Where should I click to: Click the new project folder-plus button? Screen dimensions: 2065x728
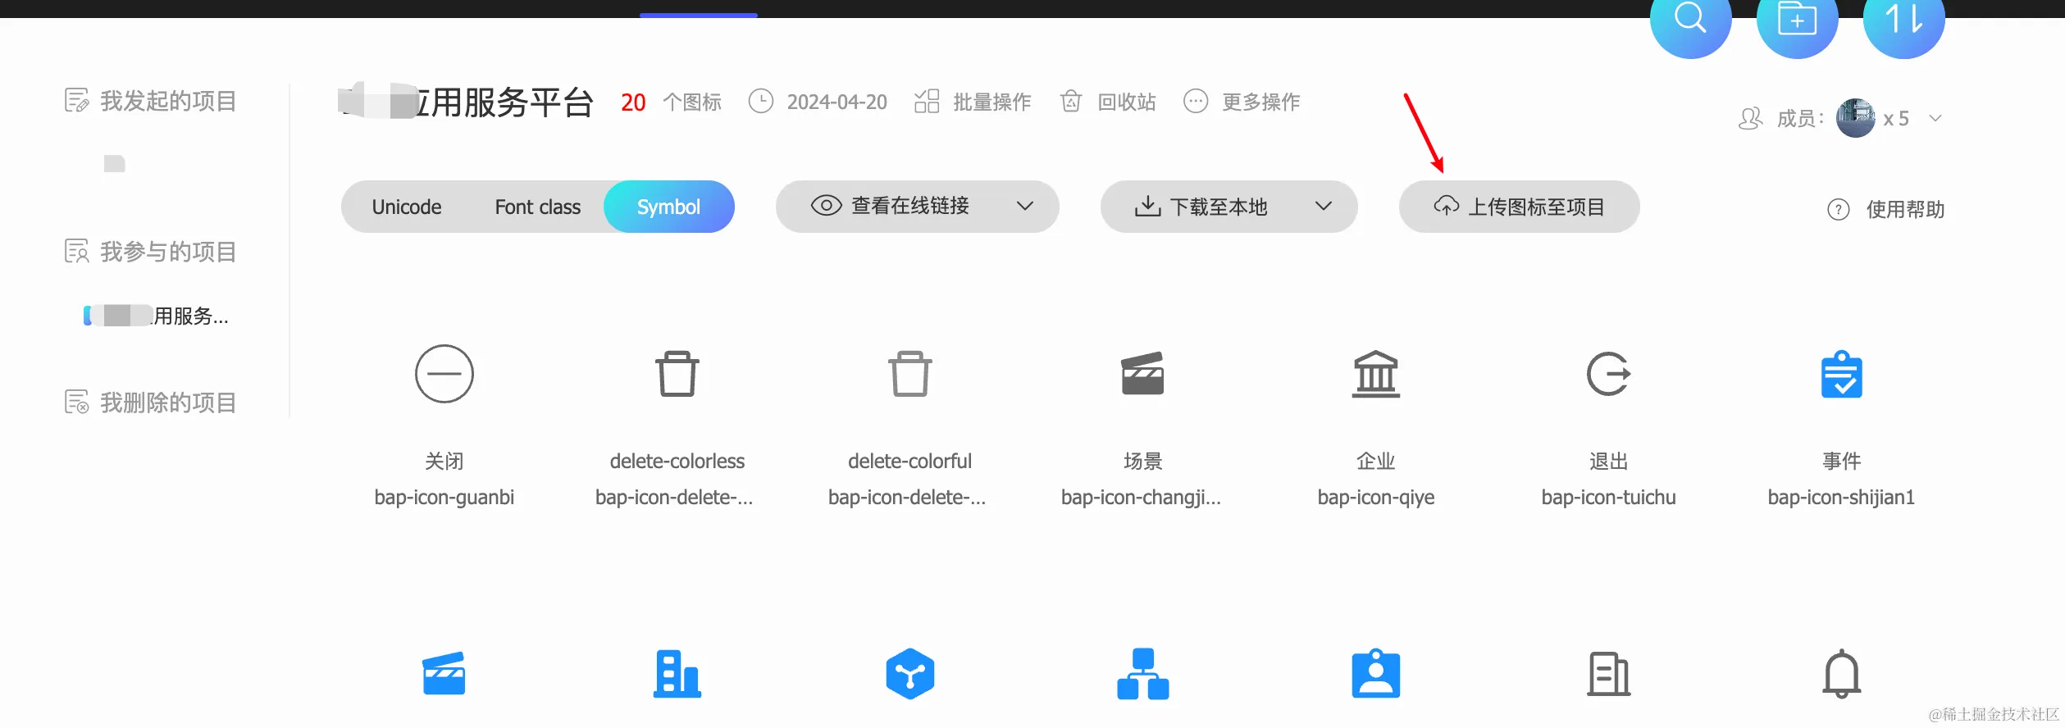point(1796,20)
